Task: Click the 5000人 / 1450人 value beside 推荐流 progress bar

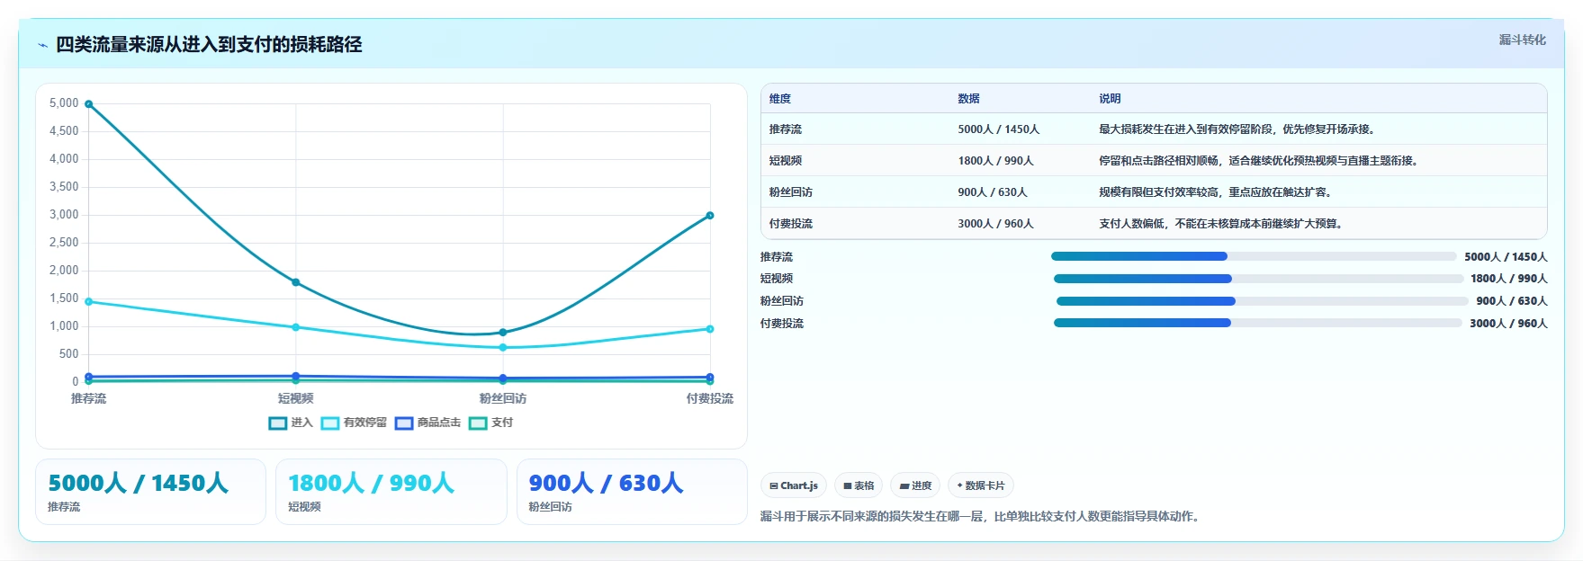Action: pyautogui.click(x=1506, y=257)
